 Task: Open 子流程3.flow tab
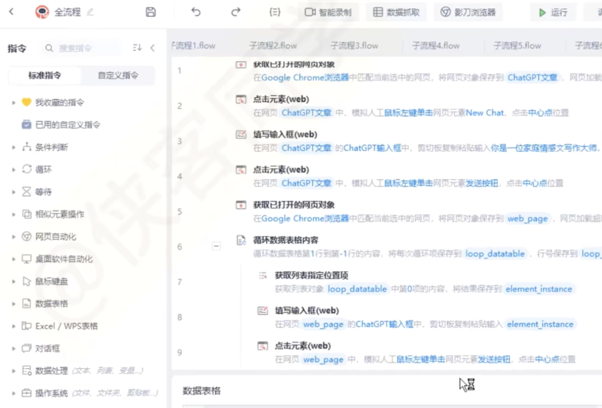[355, 46]
